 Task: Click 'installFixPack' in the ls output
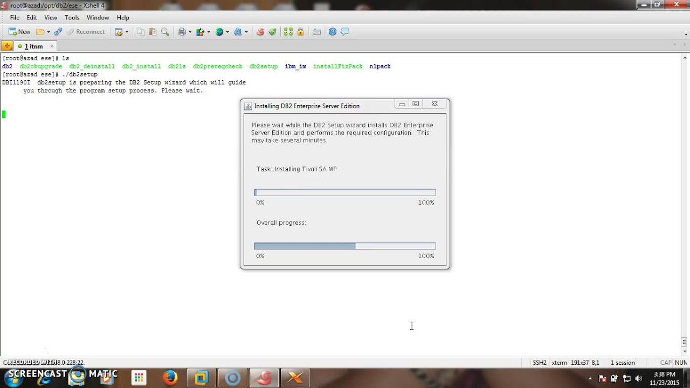tap(338, 66)
